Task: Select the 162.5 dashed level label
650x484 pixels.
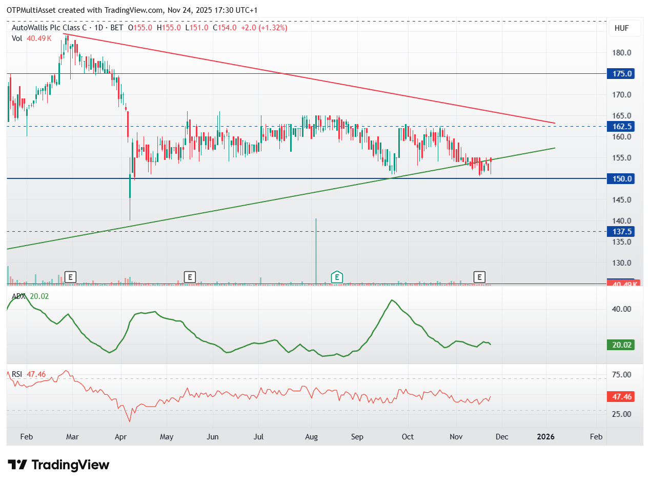Action: [x=620, y=126]
